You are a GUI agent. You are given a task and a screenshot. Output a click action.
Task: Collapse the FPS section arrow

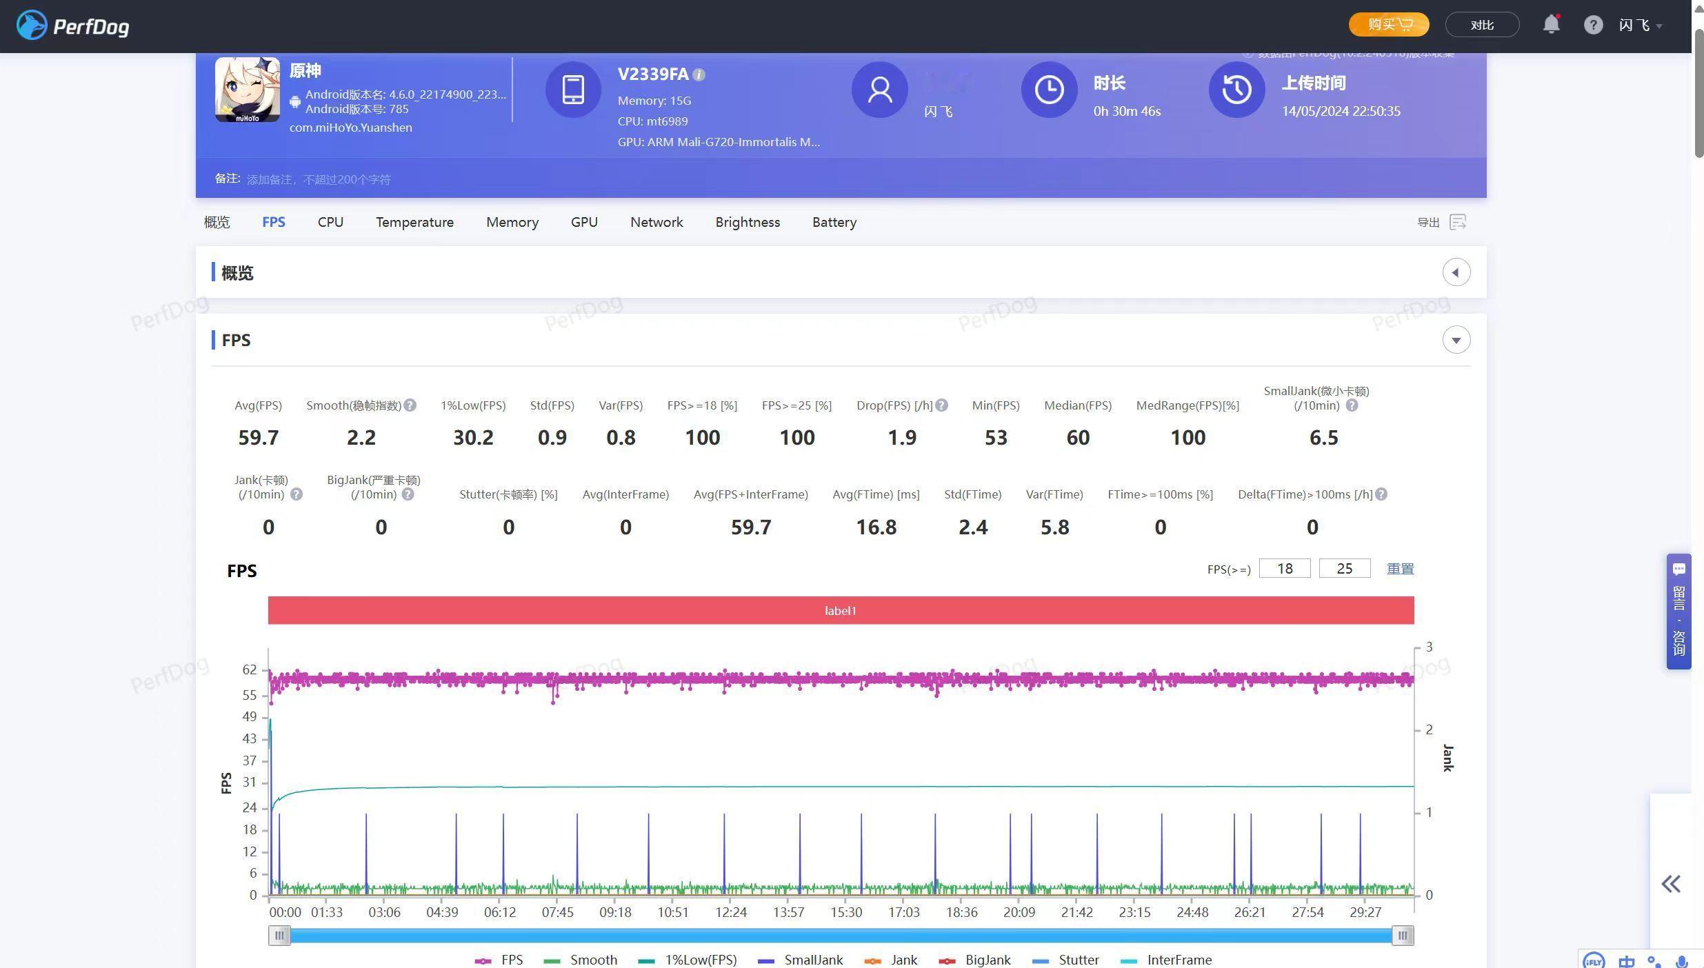[1456, 340]
